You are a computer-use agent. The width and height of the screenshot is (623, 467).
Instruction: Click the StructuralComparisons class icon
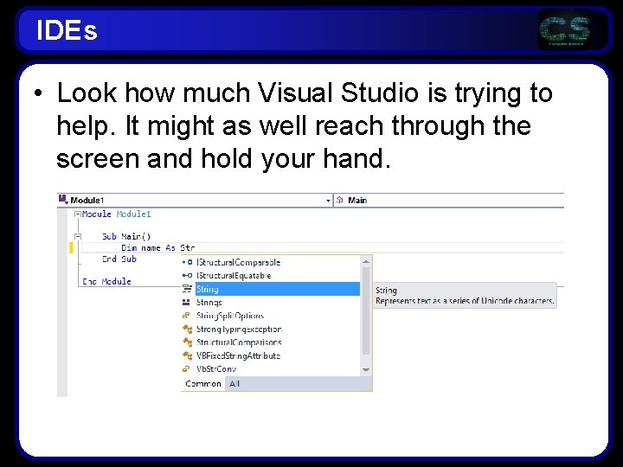187,342
